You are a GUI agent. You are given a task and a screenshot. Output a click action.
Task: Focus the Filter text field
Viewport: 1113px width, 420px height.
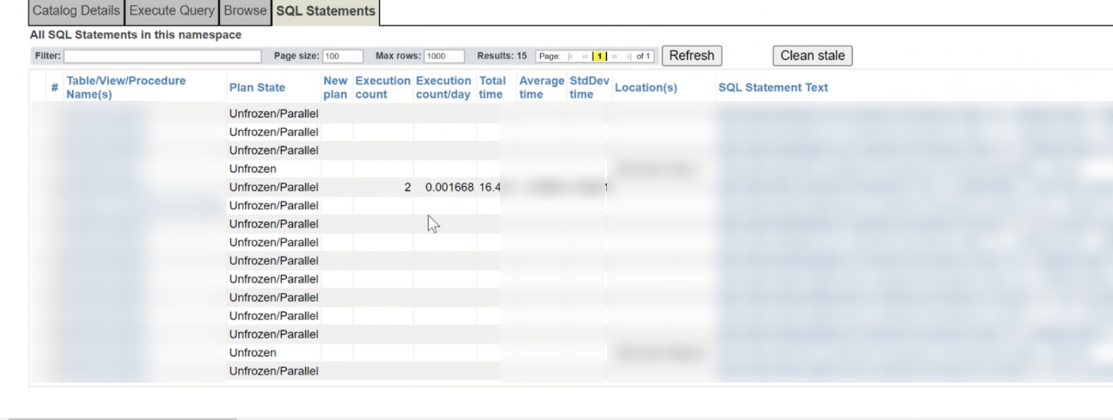tap(163, 56)
